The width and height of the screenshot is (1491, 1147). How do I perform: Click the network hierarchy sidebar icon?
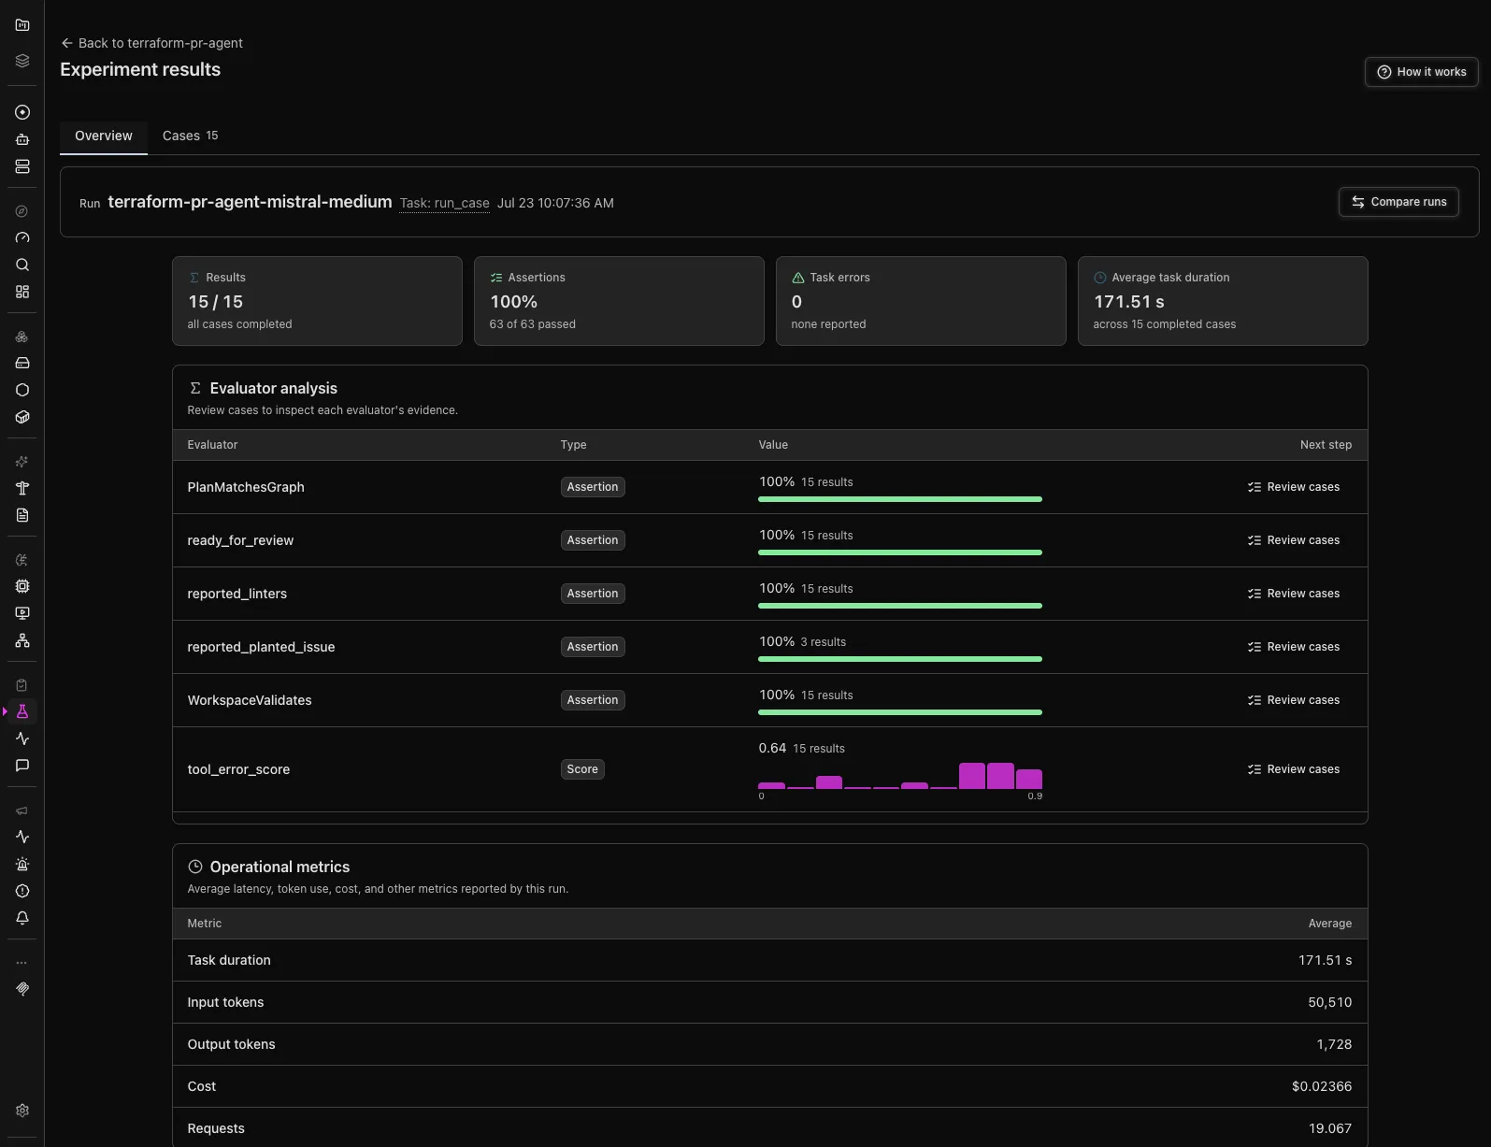coord(22,640)
